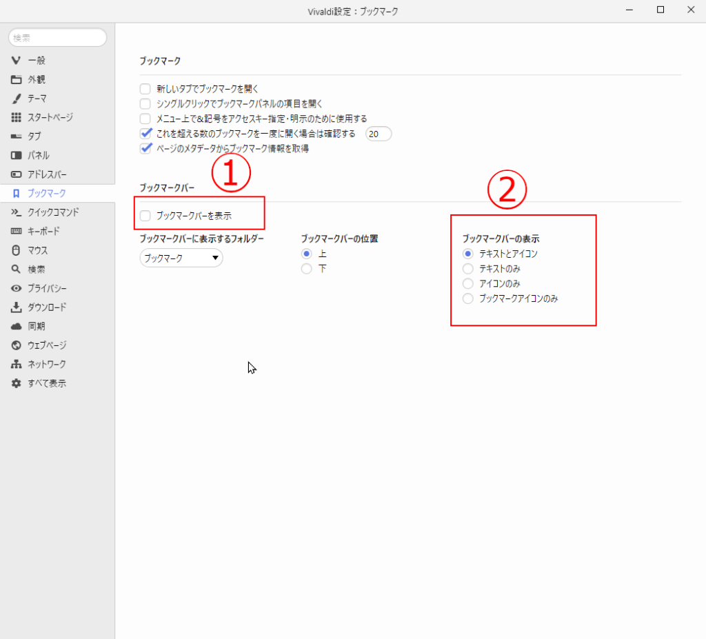Open プライバシー settings label

(48, 288)
